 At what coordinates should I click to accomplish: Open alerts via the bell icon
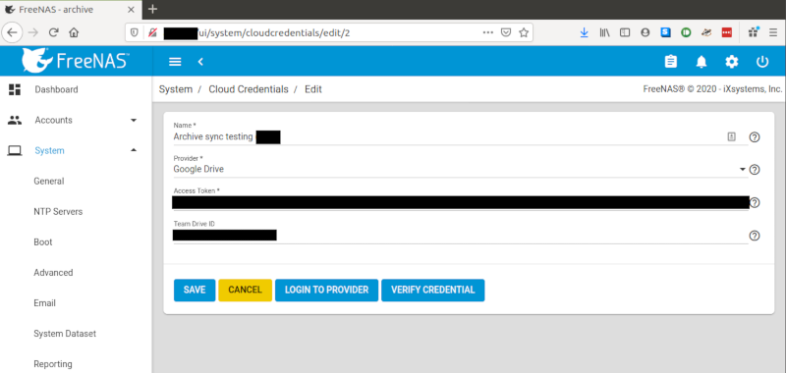click(702, 62)
